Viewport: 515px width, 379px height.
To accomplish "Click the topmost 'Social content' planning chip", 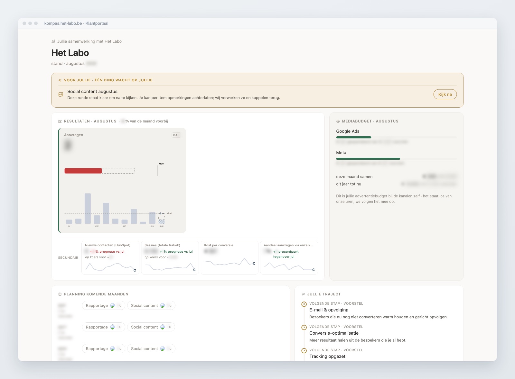I will 151,306.
